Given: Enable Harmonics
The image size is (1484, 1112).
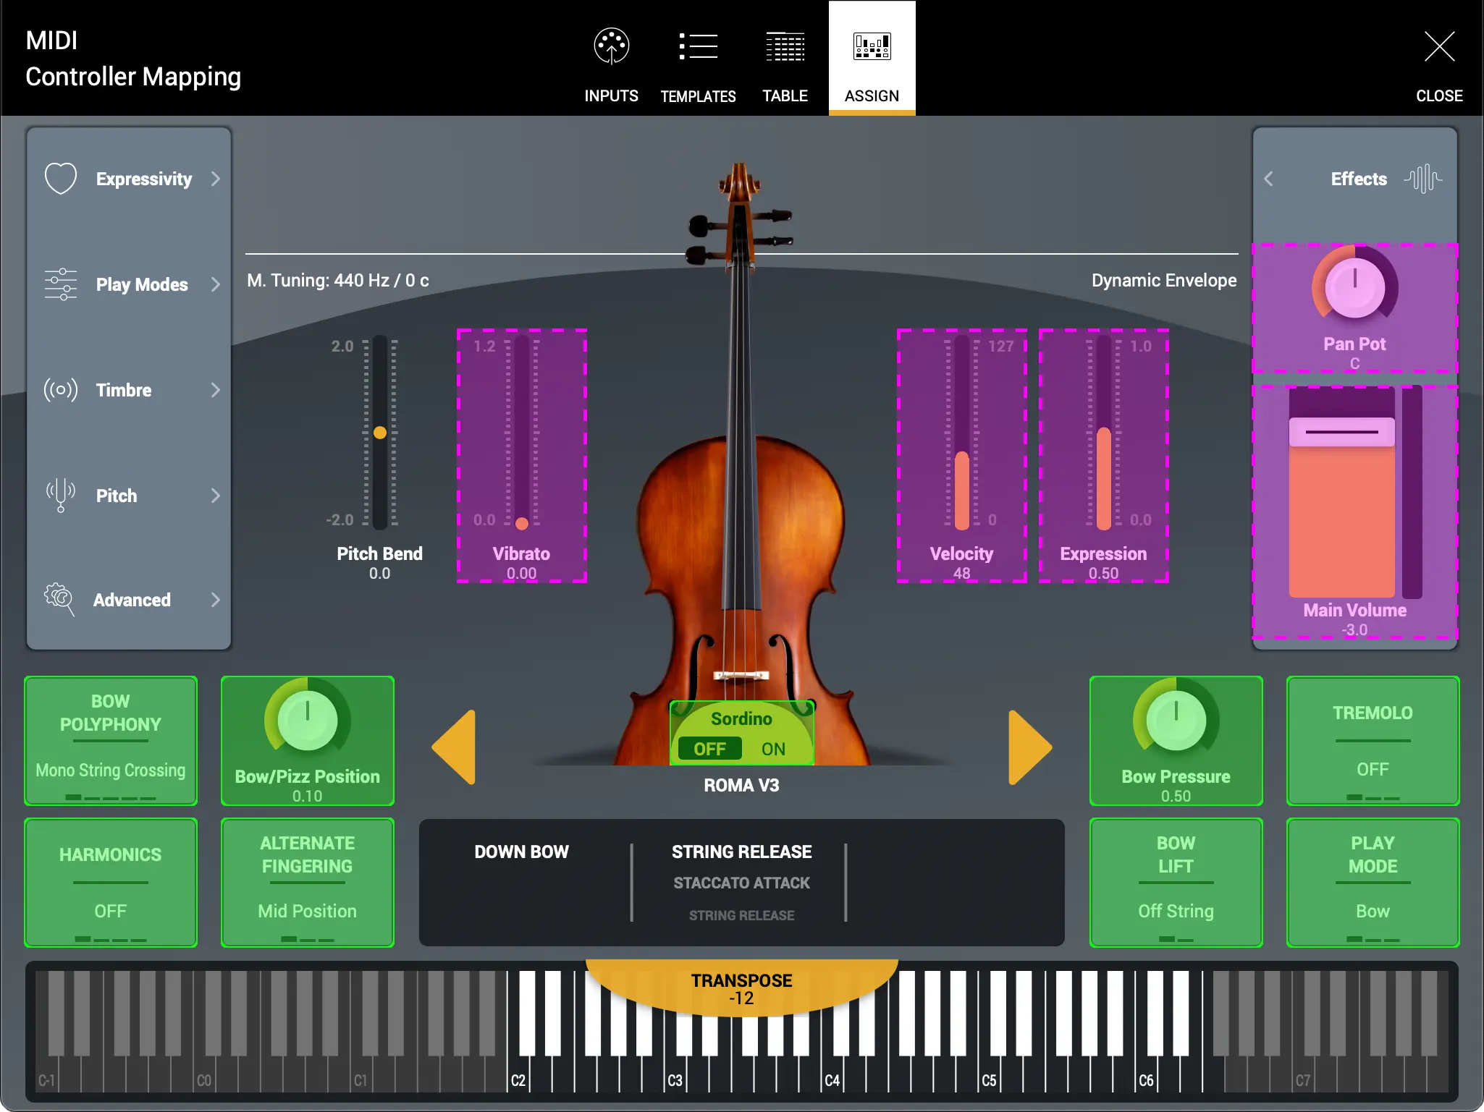Looking at the screenshot, I should [x=110, y=883].
